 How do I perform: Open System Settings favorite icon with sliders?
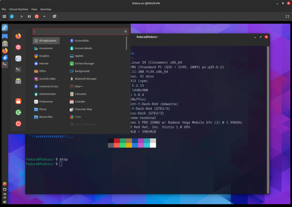click(18, 59)
